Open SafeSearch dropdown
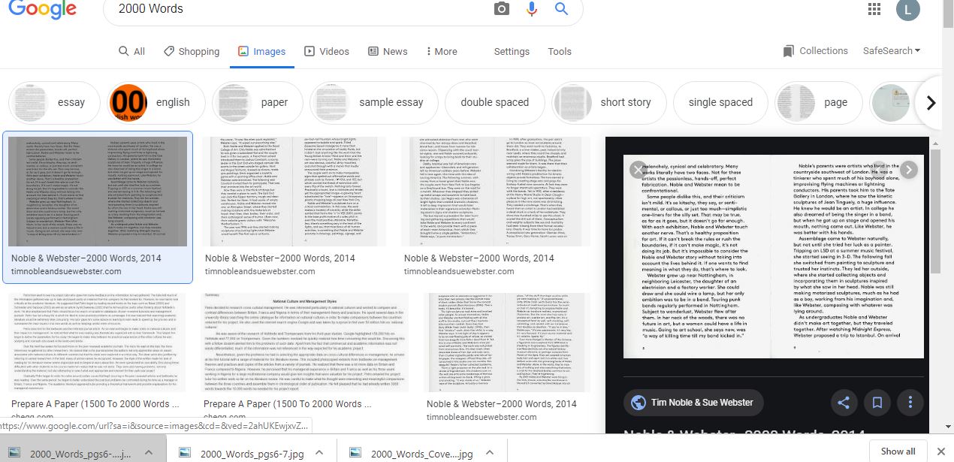The width and height of the screenshot is (954, 462). coord(892,51)
